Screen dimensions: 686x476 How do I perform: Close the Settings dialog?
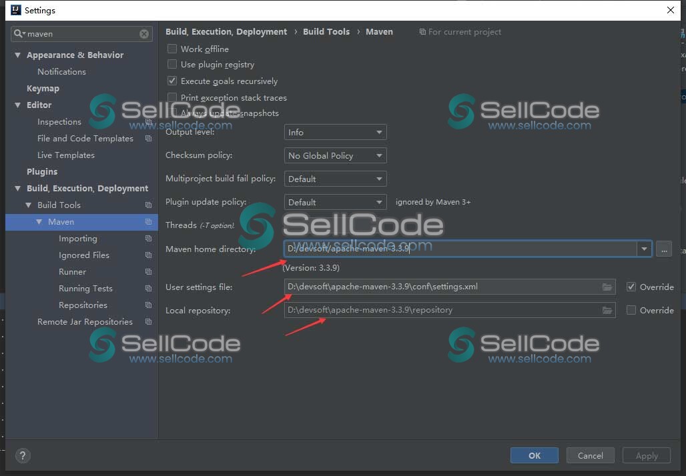[670, 10]
